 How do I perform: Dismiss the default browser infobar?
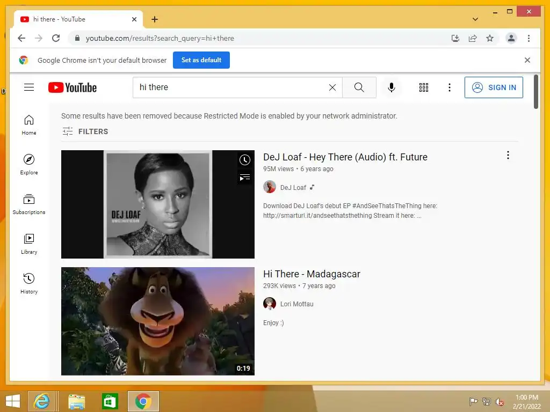coord(527,60)
